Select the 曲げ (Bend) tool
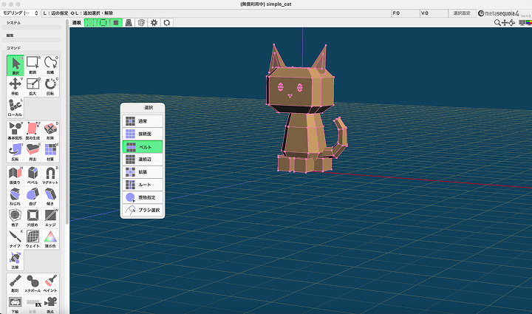Viewport: 532px width, 314px height. click(33, 197)
